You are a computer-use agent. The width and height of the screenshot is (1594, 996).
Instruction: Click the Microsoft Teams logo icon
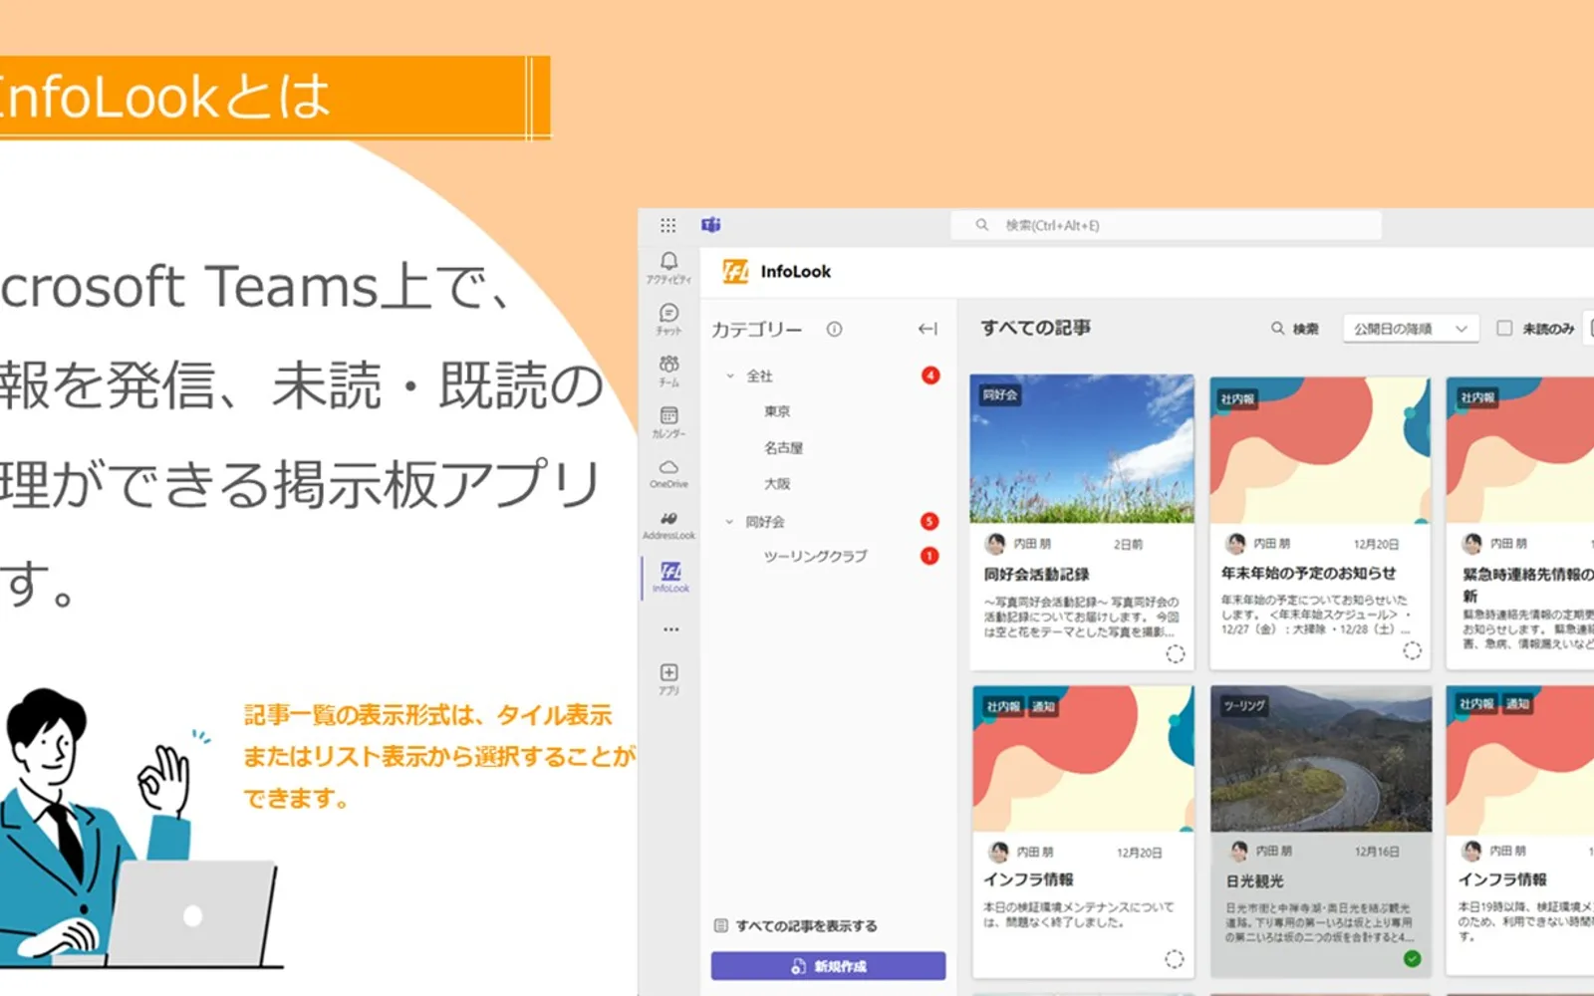pos(710,225)
